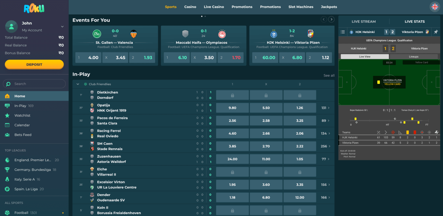This screenshot has width=443, height=216.
Task: Click the Calendar icon in sidebar
Action: point(7,125)
